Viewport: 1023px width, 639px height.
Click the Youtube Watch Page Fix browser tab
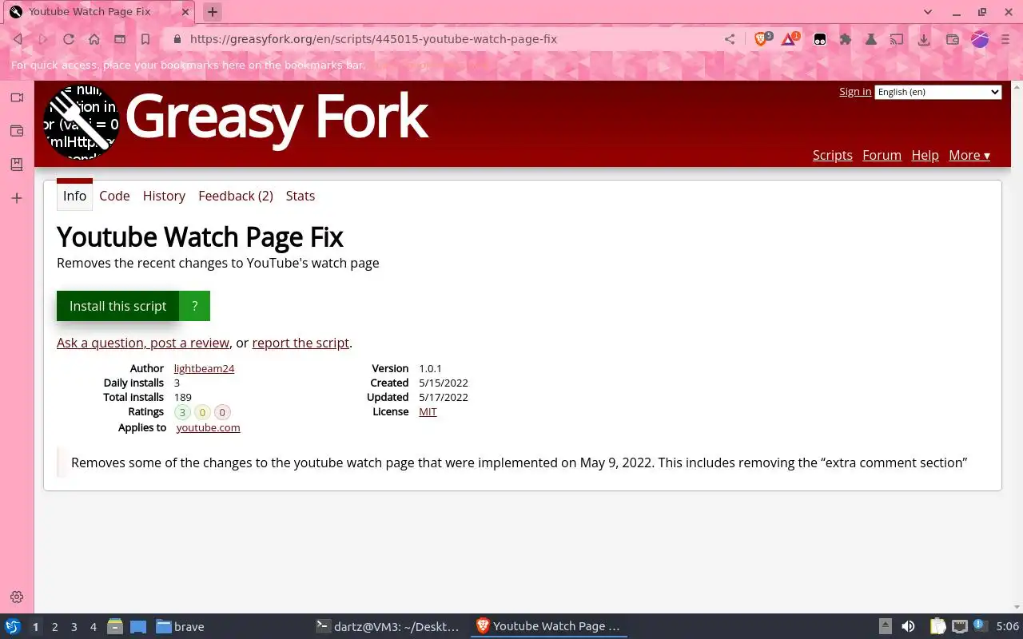point(98,12)
